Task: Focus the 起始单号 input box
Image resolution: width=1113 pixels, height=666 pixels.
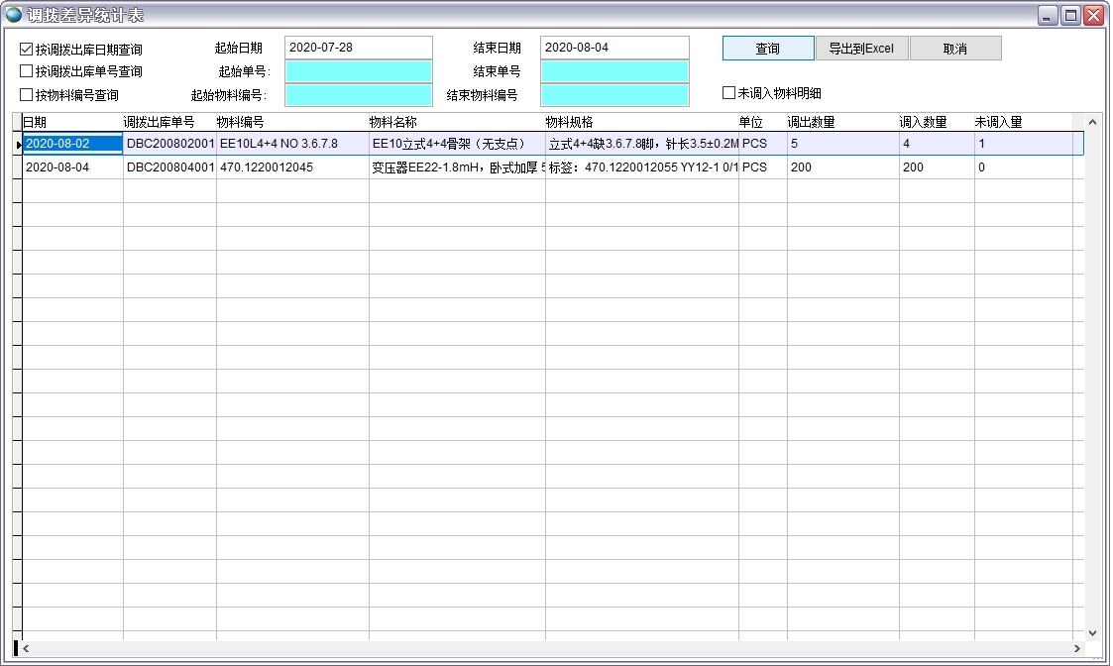Action: point(358,71)
